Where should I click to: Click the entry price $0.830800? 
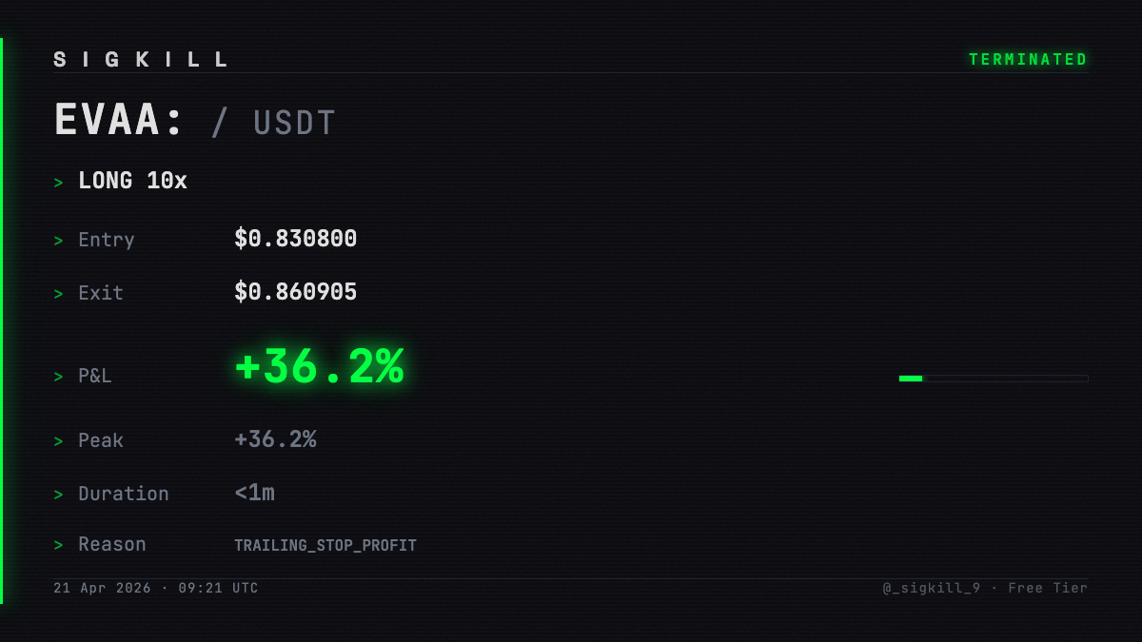[296, 239]
